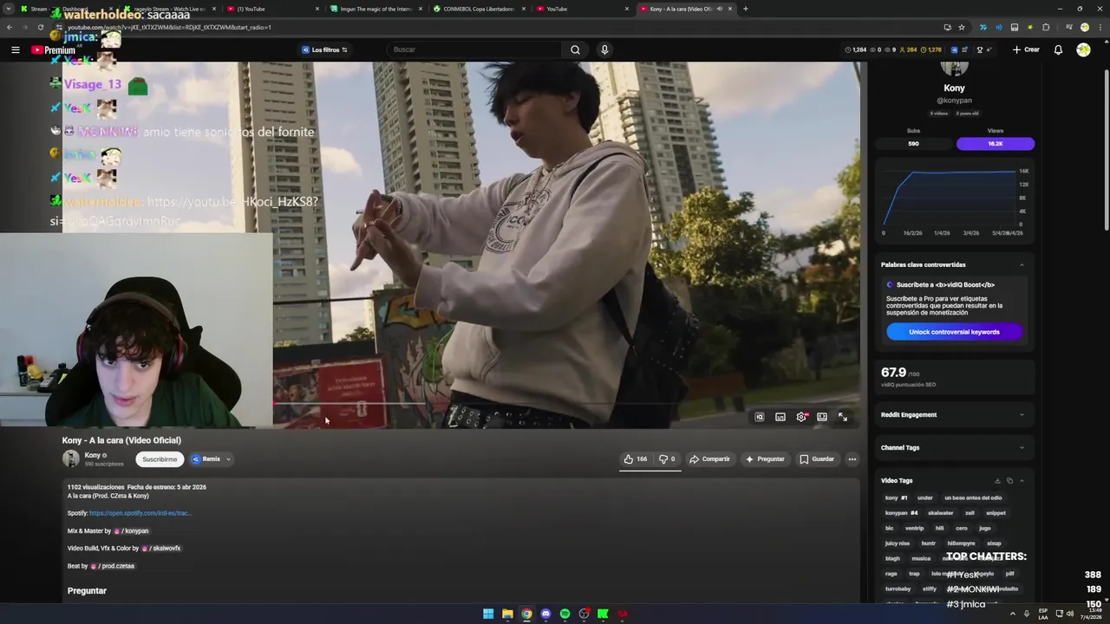Click the Kony channel name in sidebar
This screenshot has height=624, width=1110.
coord(954,88)
